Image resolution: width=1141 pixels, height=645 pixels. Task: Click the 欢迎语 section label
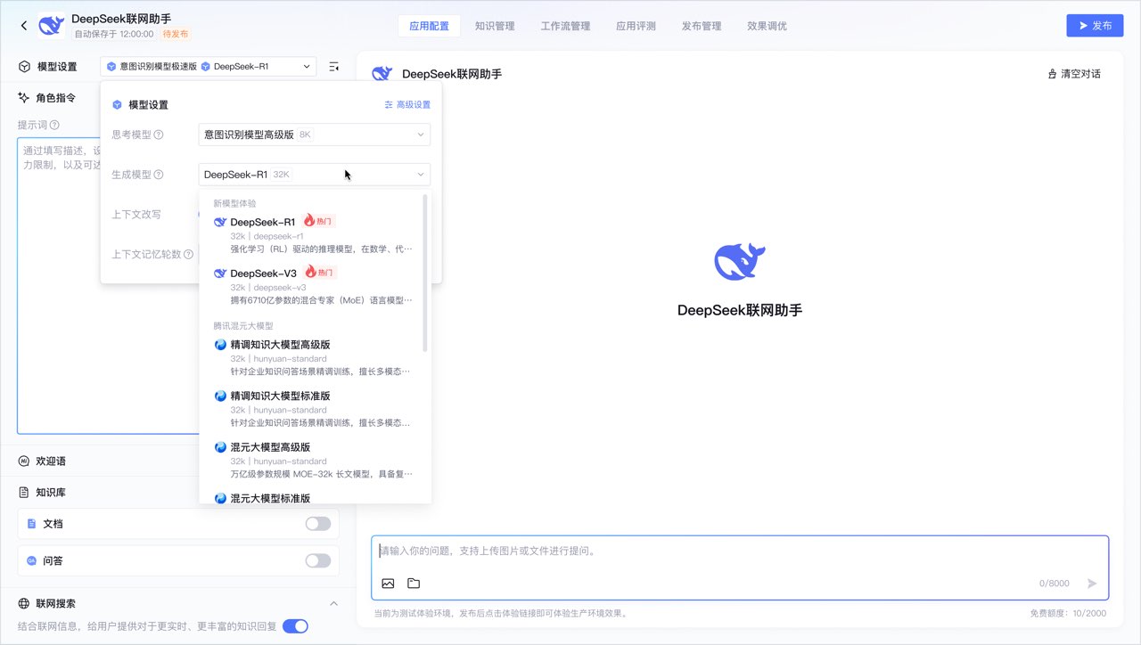51,461
